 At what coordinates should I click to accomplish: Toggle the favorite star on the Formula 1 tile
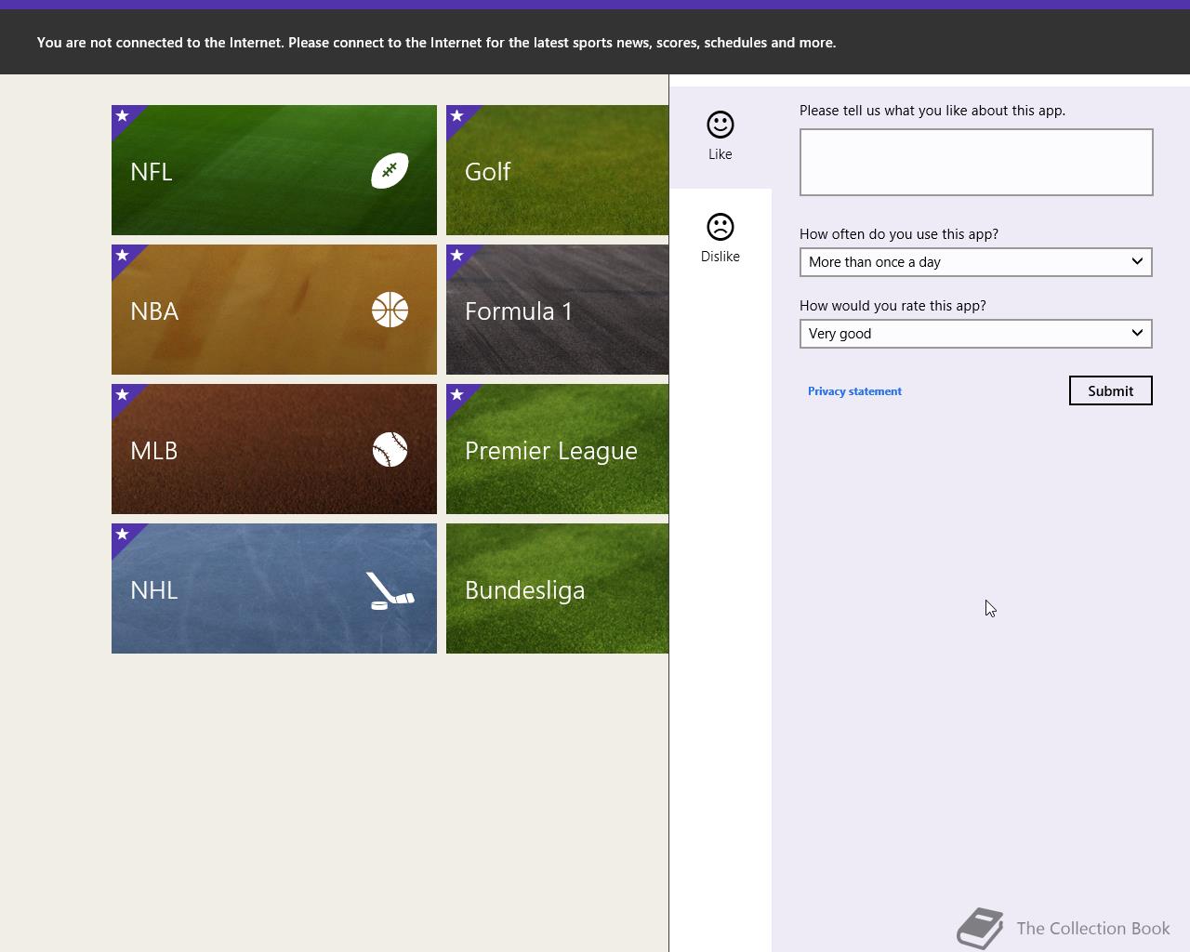[x=457, y=256]
